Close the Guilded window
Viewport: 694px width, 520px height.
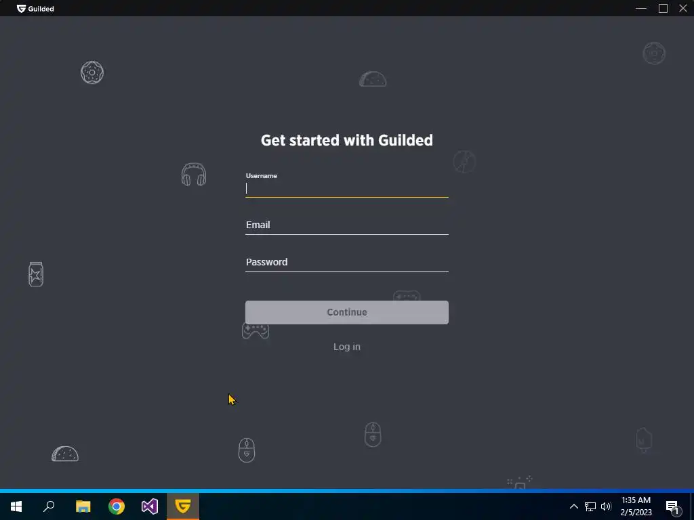[683, 8]
